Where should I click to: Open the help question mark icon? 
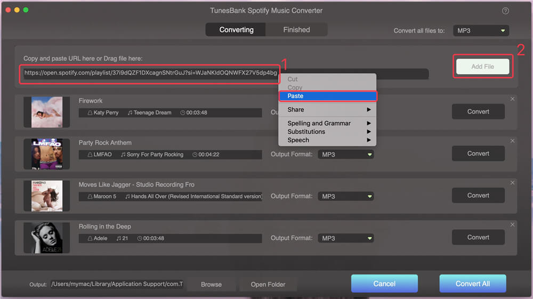505,11
